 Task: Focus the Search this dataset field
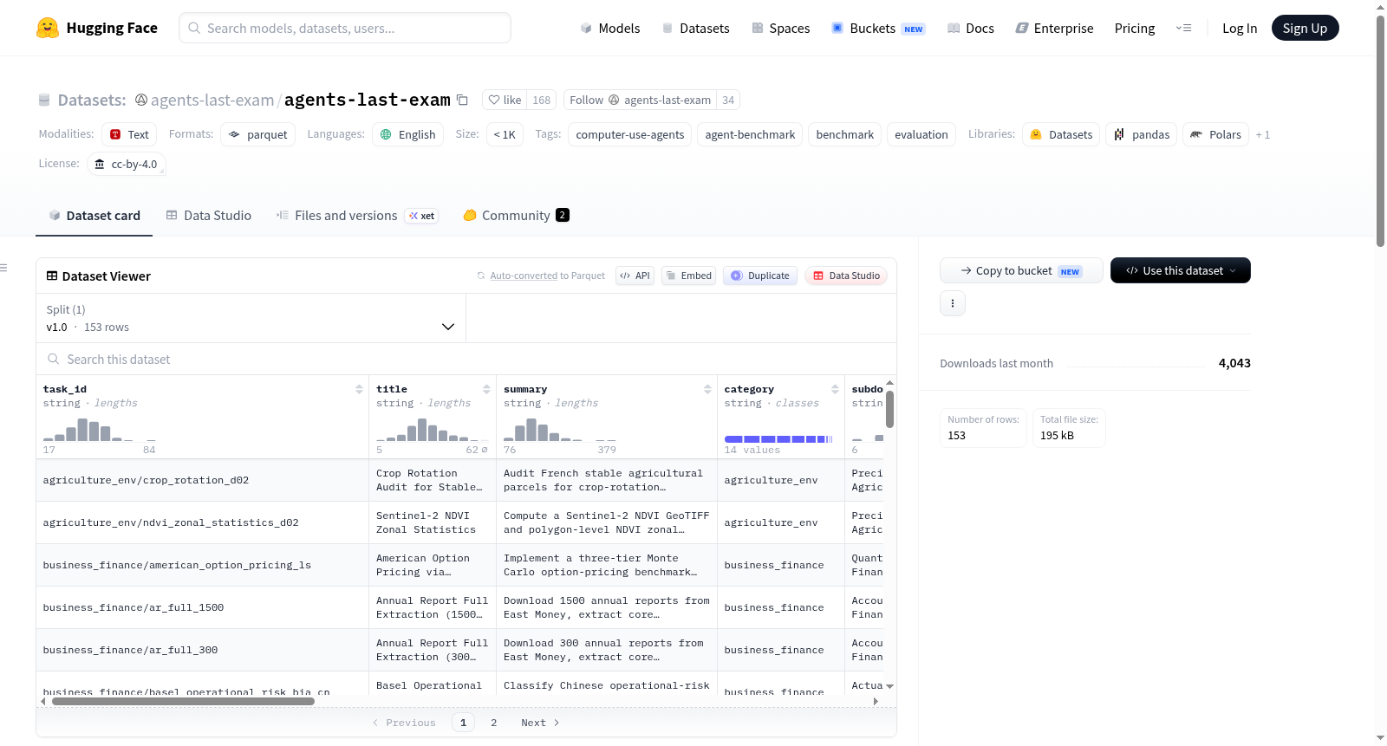pyautogui.click(x=466, y=359)
